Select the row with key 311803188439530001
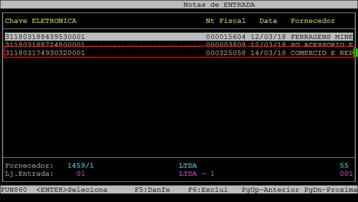 pyautogui.click(x=45, y=37)
